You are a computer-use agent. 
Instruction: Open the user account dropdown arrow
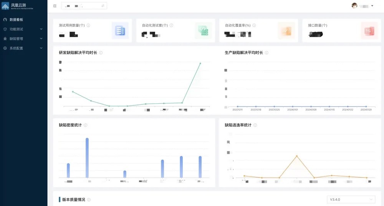click(372, 6)
